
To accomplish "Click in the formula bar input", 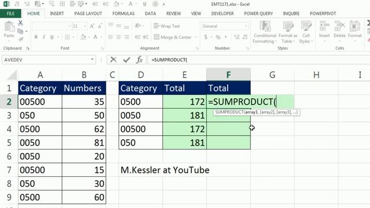I will point(258,60).
